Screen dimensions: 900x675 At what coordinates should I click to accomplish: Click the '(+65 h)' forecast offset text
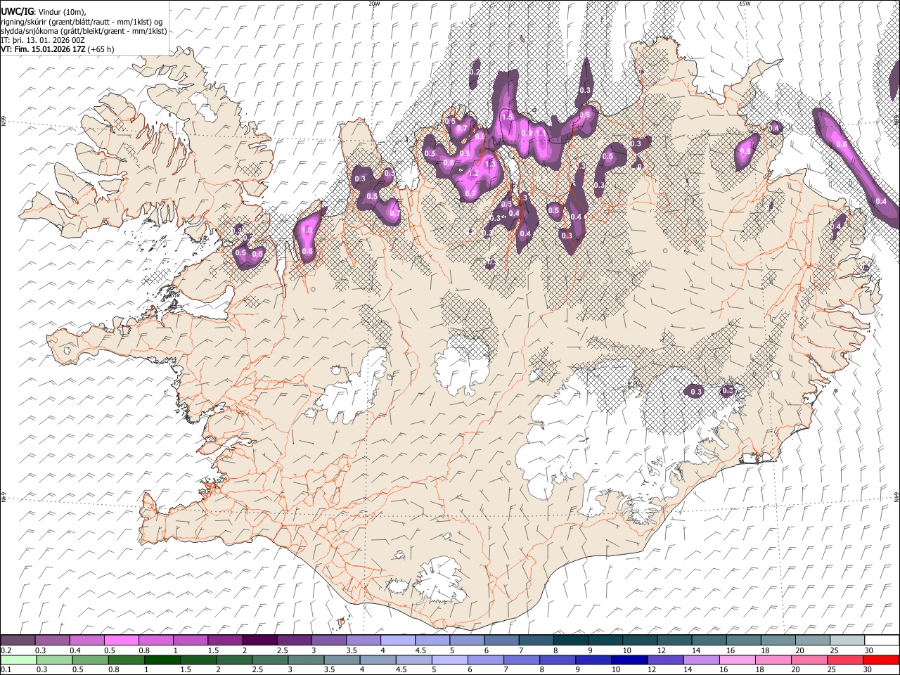[101, 49]
